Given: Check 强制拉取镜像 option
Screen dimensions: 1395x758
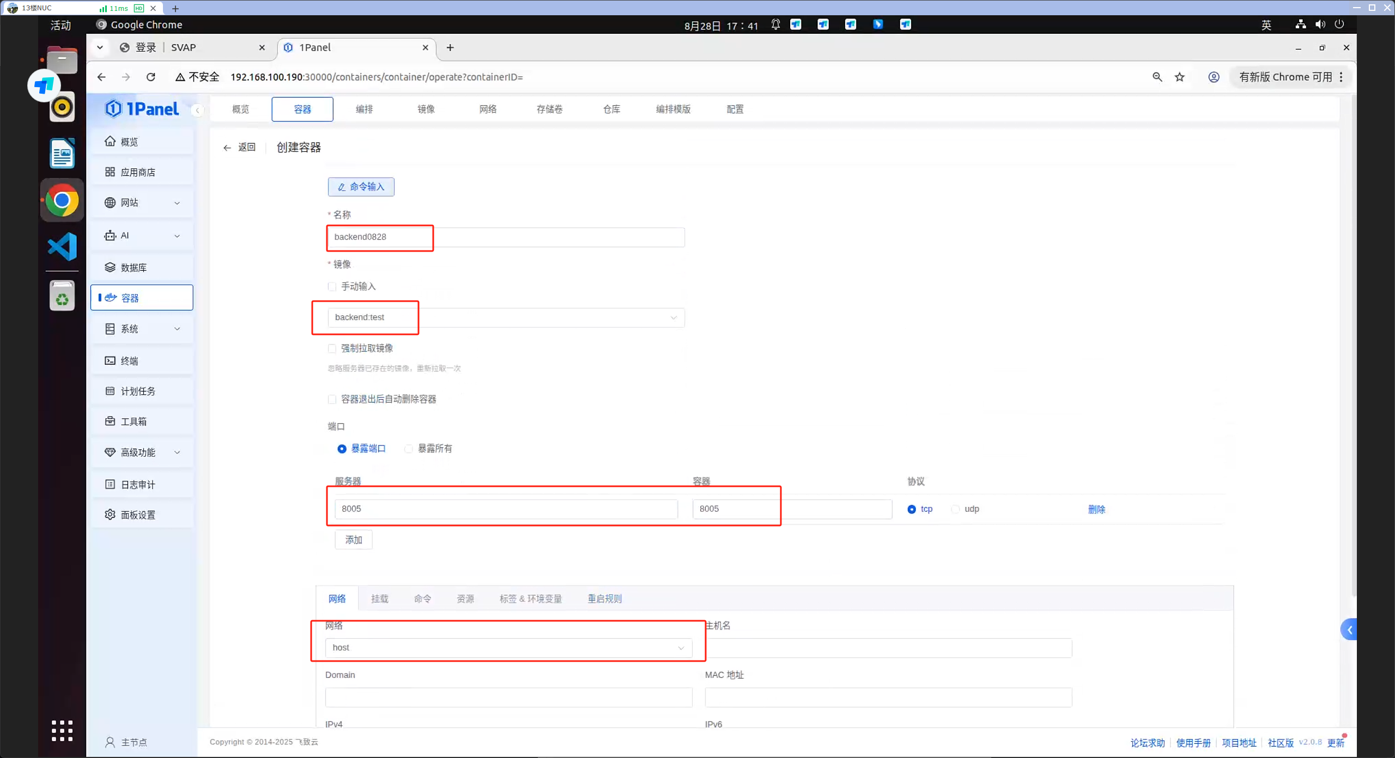Looking at the screenshot, I should (332, 349).
